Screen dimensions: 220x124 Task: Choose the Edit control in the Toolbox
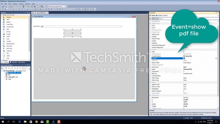pyautogui.click(x=8, y=29)
